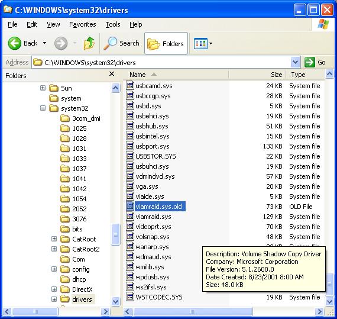Select the Com folder icon
This screenshot has width=337, height=319.
click(x=65, y=259)
